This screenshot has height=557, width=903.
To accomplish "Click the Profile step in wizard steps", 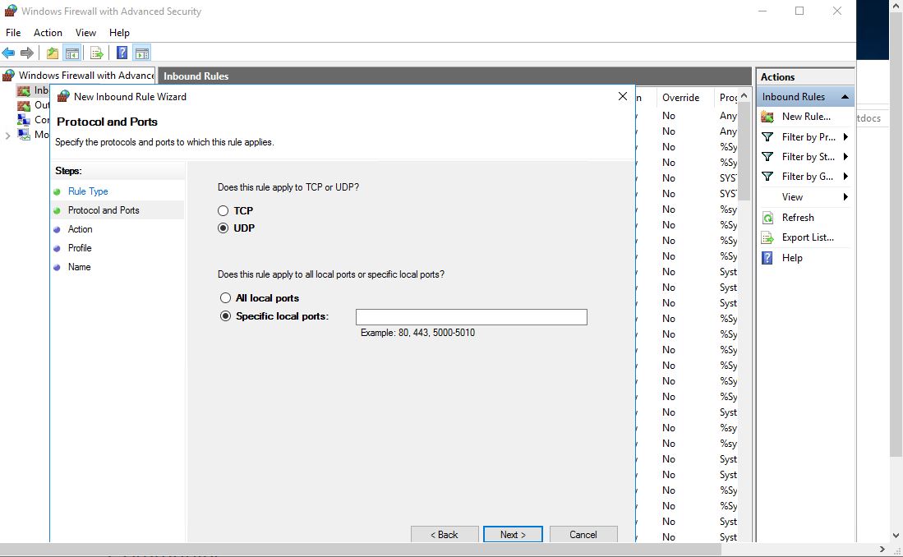I will pyautogui.click(x=80, y=248).
